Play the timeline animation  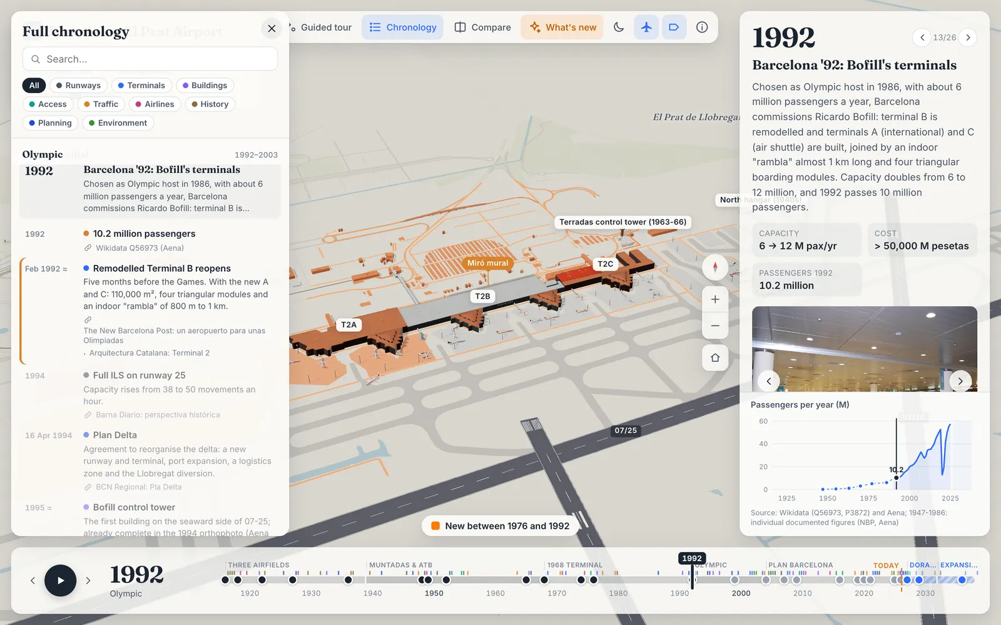point(61,580)
